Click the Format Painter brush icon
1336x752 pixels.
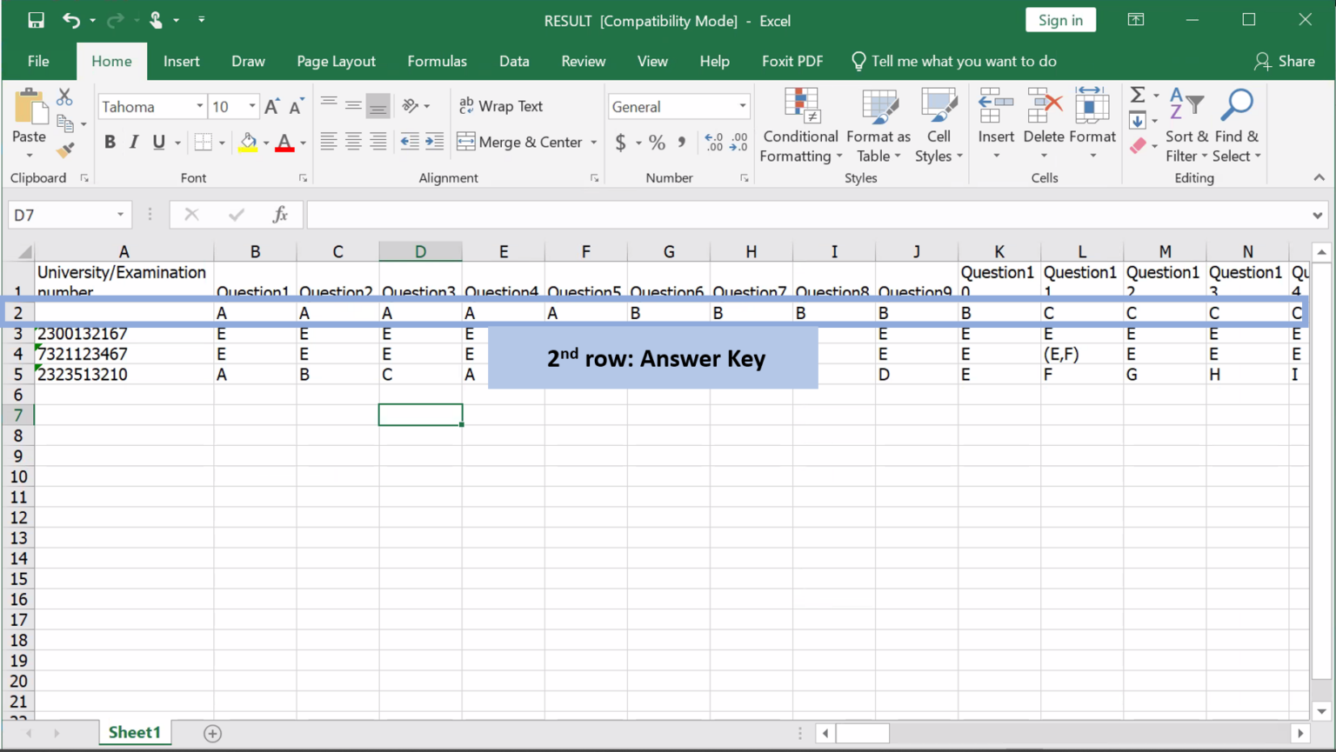tap(65, 150)
